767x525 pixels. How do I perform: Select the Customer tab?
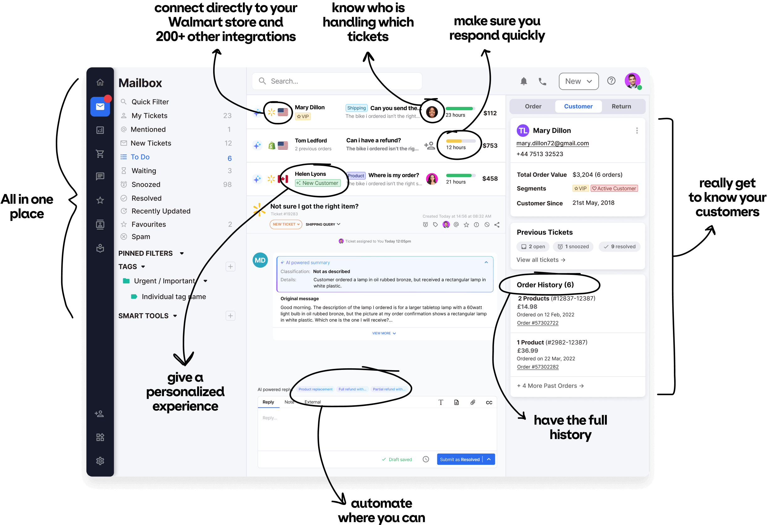click(578, 107)
